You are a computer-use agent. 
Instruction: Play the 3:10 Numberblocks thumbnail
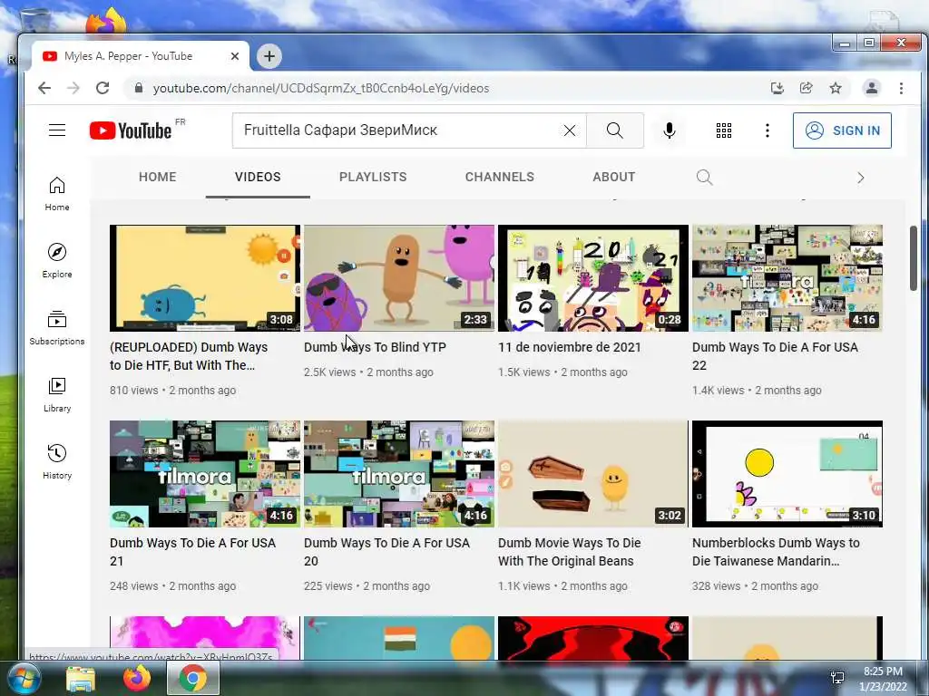click(x=787, y=473)
